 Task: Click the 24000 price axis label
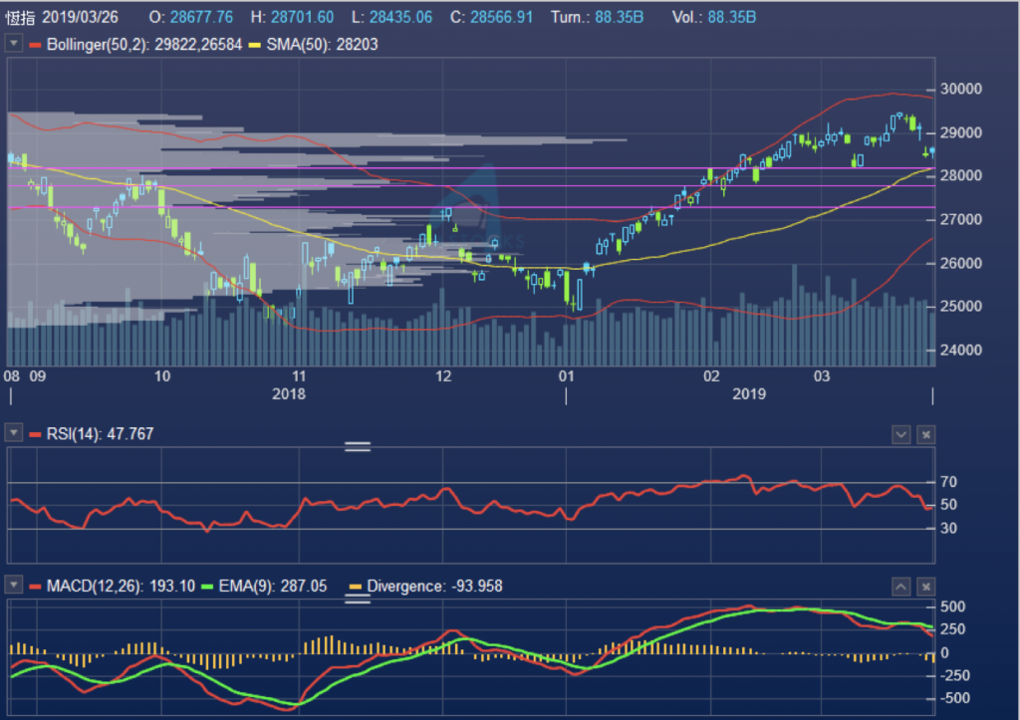[x=961, y=350]
